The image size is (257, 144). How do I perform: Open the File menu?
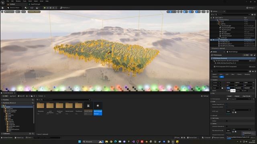pos(8,1)
